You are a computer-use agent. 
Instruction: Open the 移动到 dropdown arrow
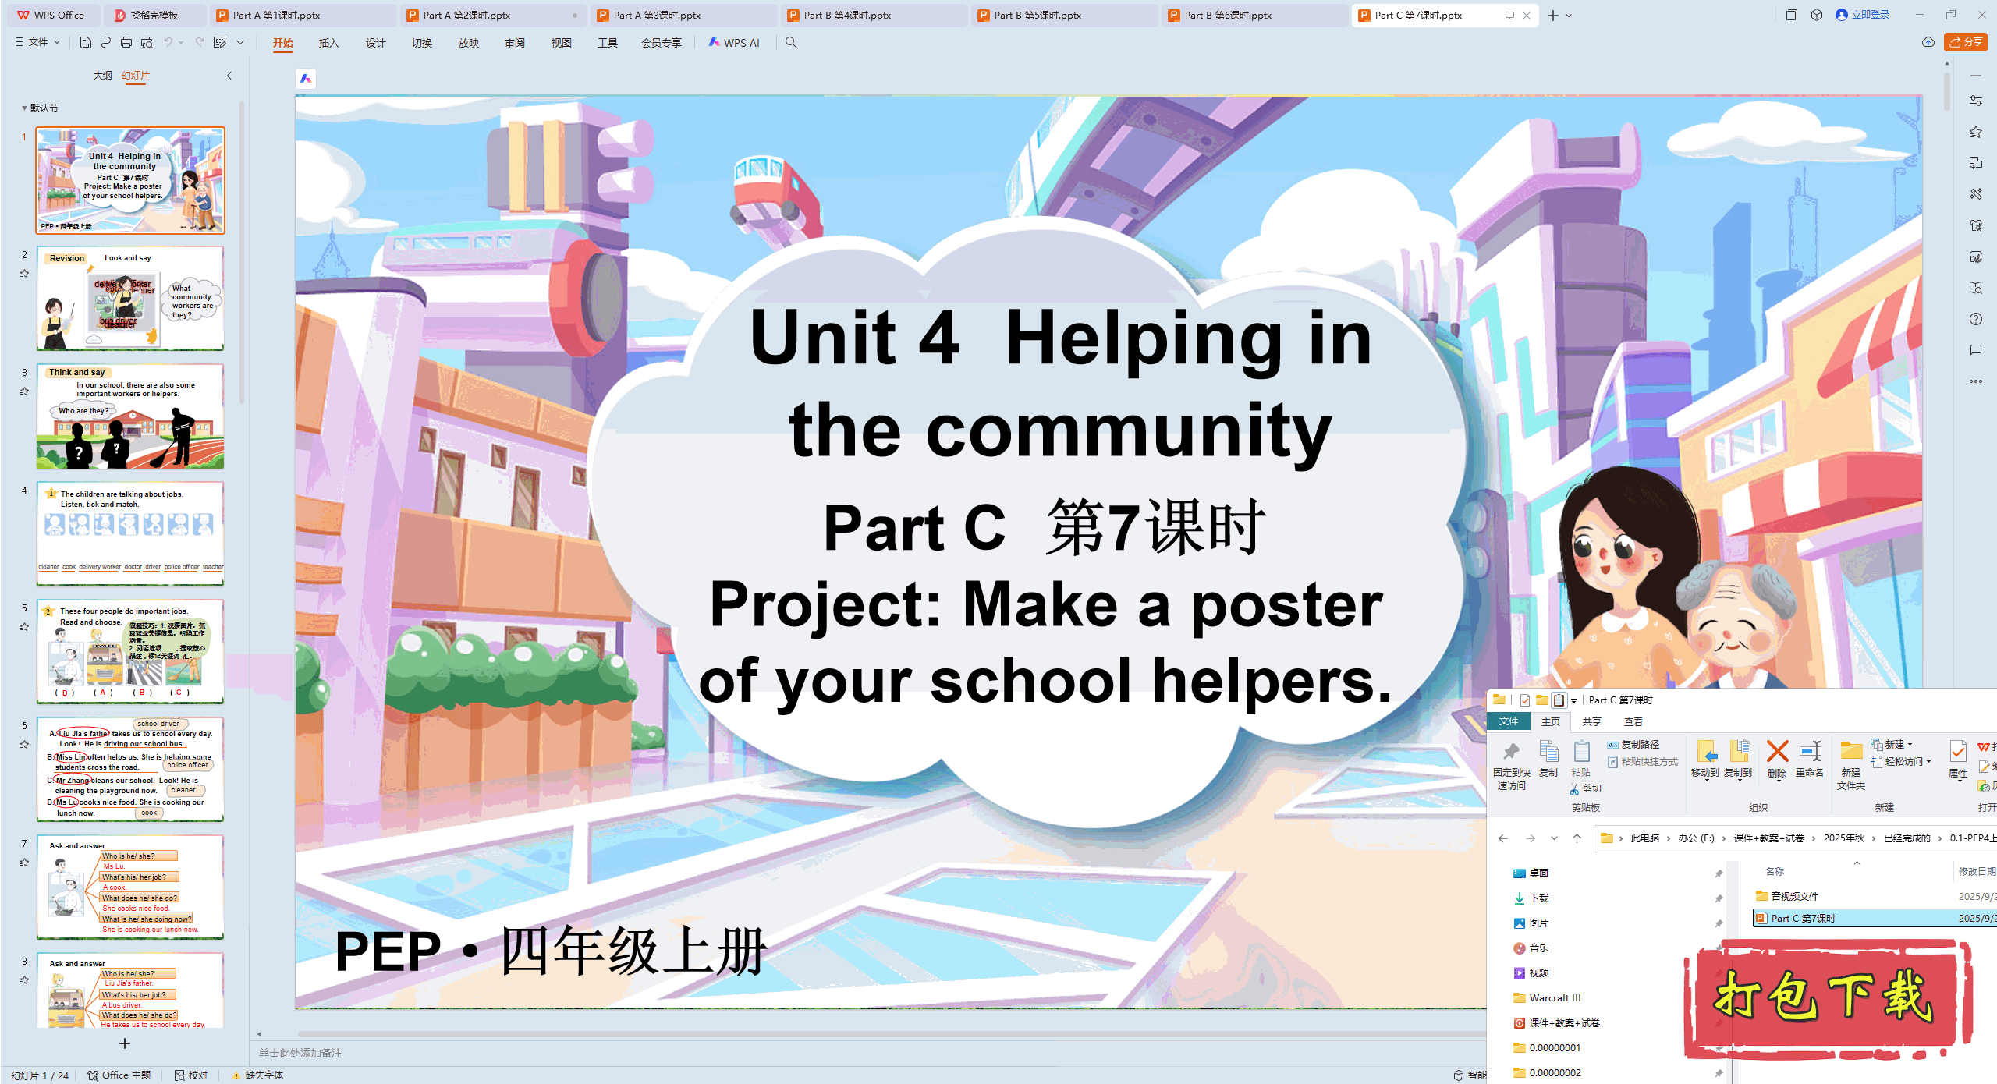pyautogui.click(x=1707, y=780)
